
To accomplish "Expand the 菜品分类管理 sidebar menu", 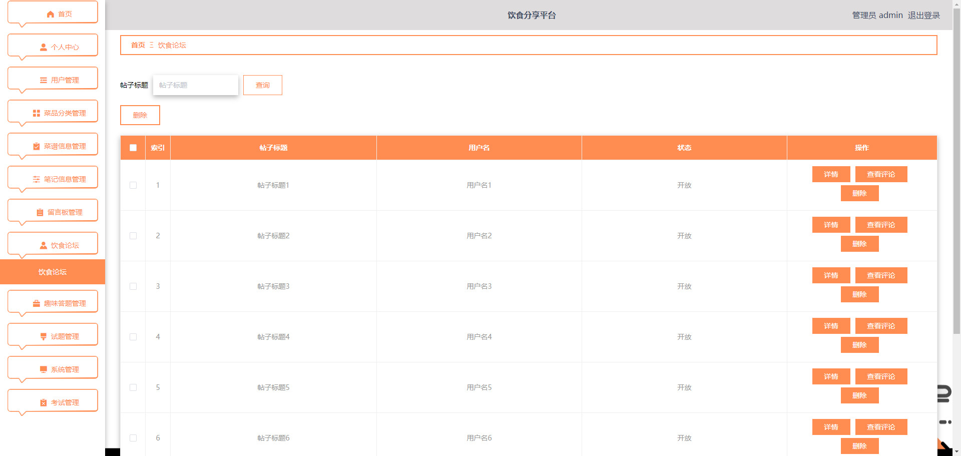I will pos(53,113).
